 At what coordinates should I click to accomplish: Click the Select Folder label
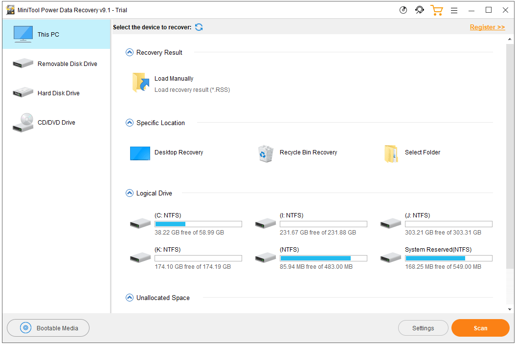[x=423, y=152]
